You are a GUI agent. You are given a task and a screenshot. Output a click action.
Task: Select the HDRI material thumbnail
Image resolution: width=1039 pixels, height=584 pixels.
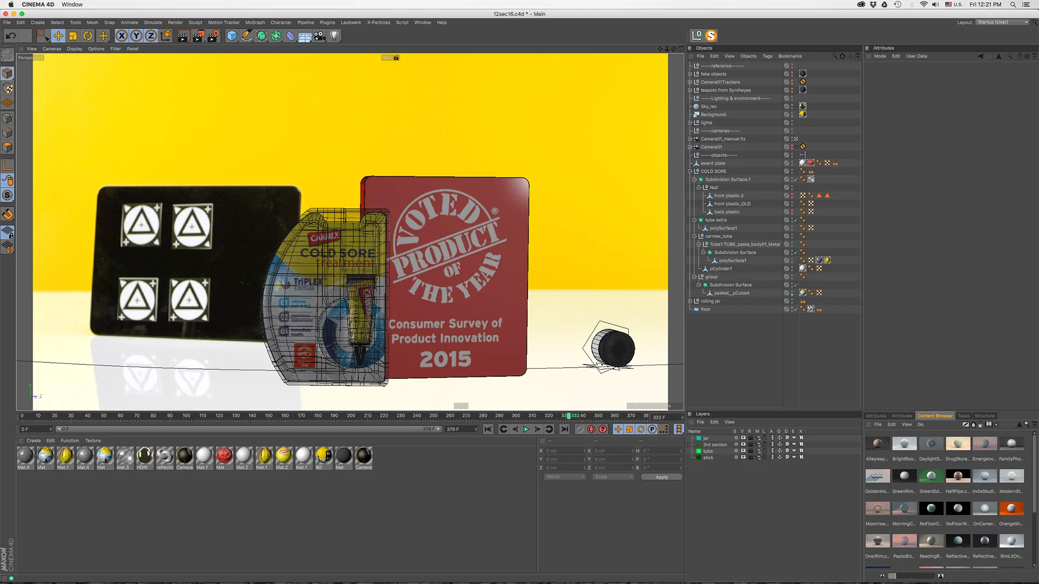tap(144, 458)
